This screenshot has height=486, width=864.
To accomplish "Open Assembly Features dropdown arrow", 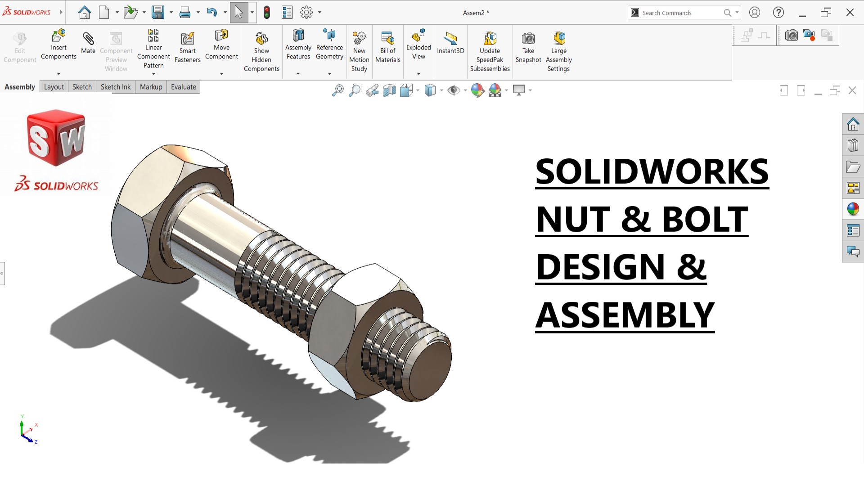I will (298, 74).
